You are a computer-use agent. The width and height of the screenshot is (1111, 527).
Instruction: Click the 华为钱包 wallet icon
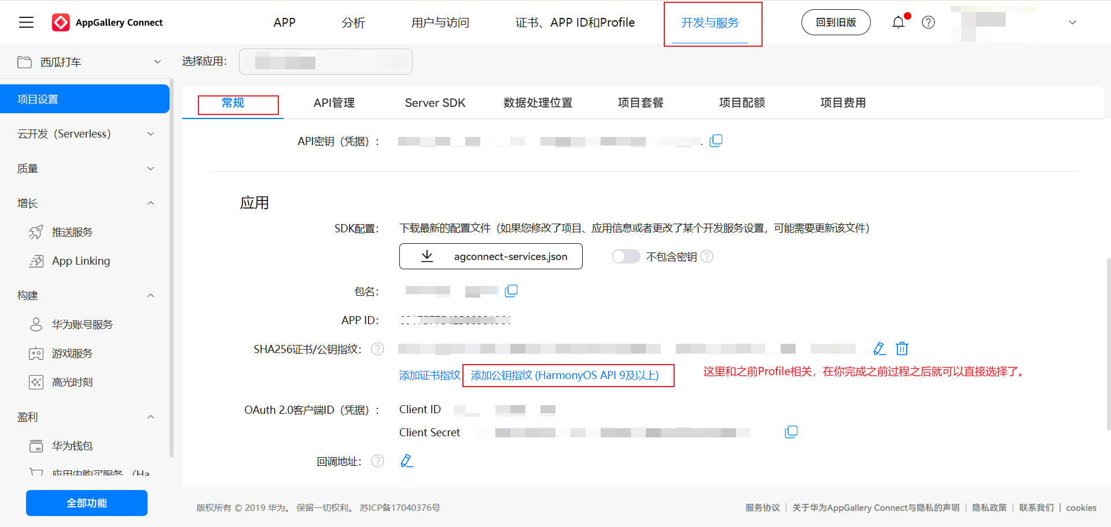click(x=36, y=446)
